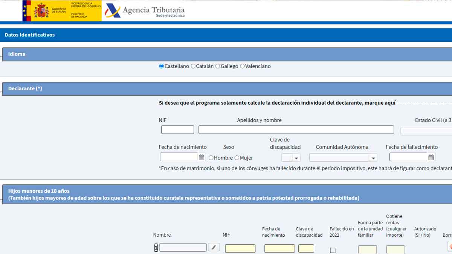Click the Fecha de fallecimiento date field

[x=408, y=157]
